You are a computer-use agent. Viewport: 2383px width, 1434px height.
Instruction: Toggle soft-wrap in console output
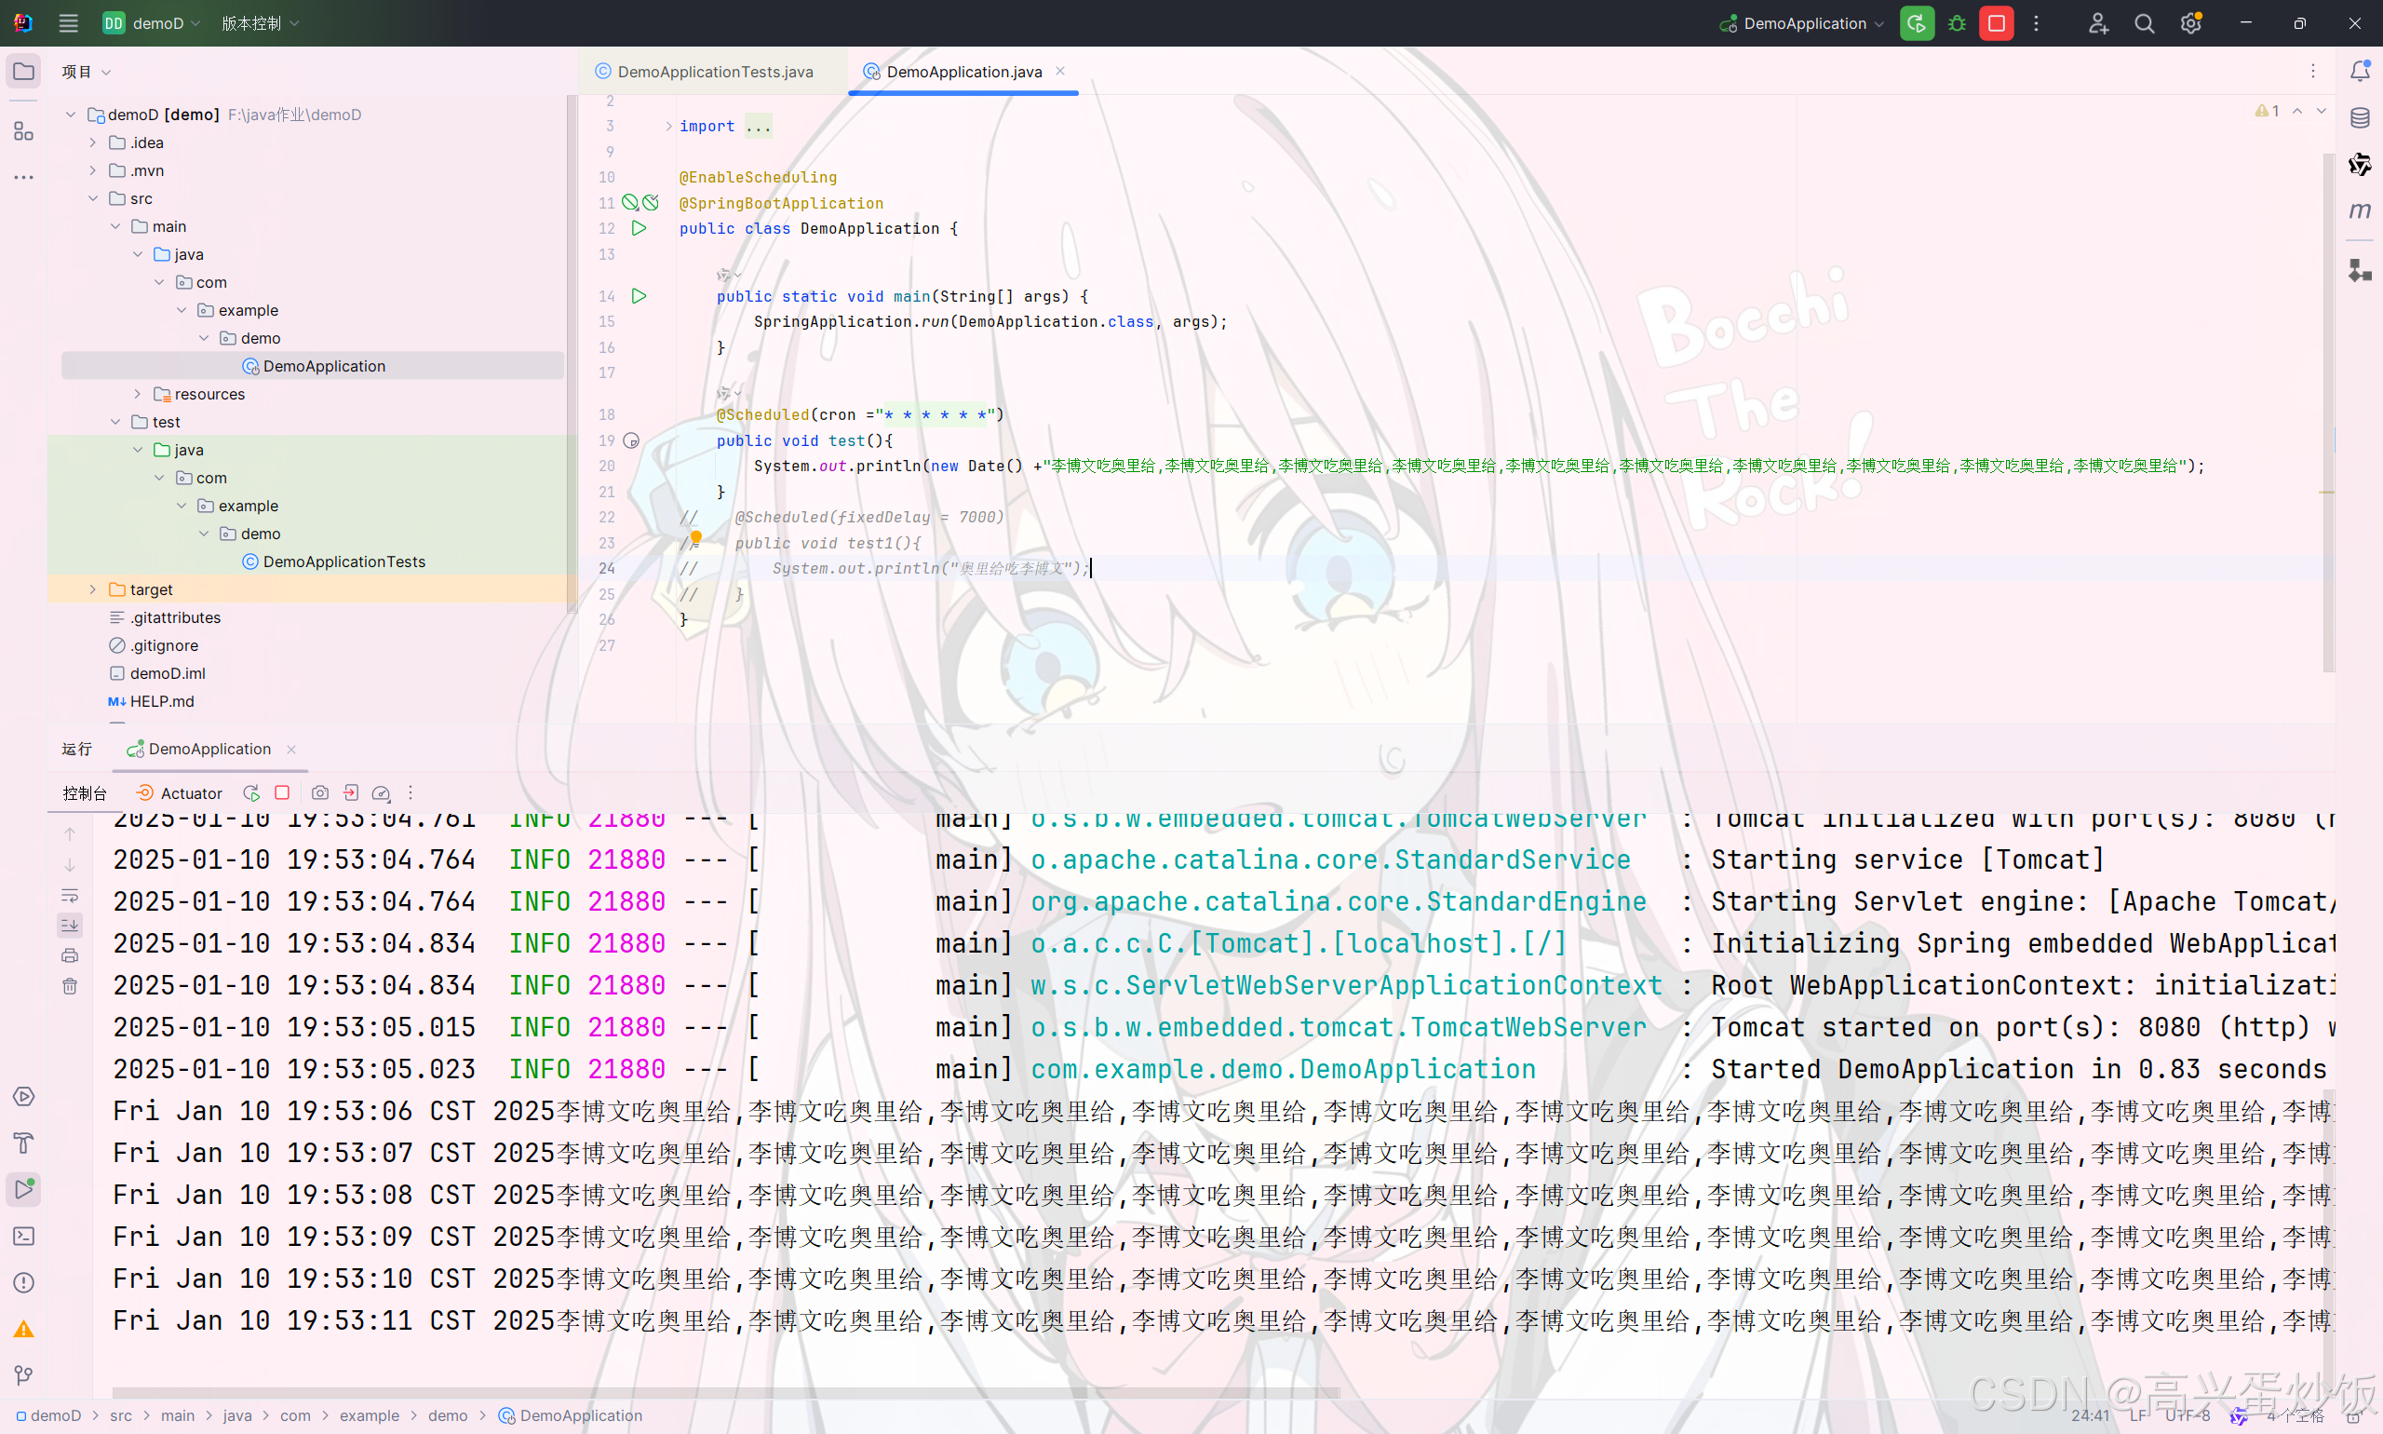point(70,895)
